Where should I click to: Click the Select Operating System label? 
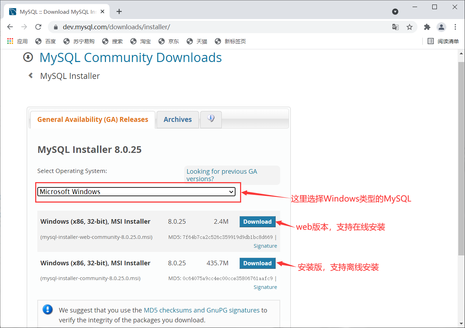click(72, 171)
